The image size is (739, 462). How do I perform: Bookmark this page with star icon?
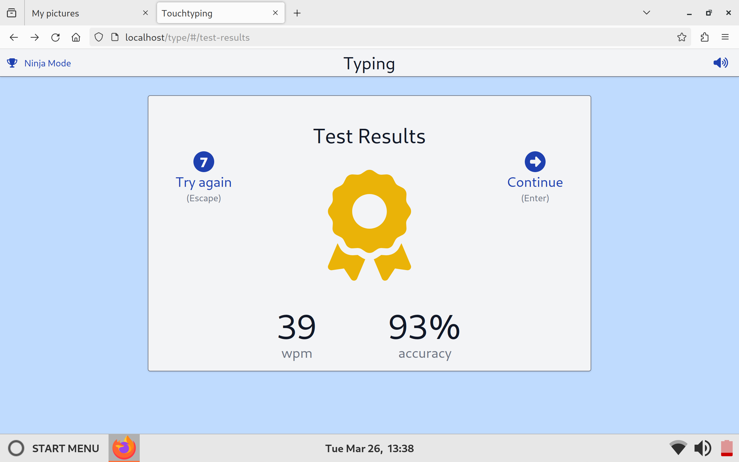coord(682,37)
